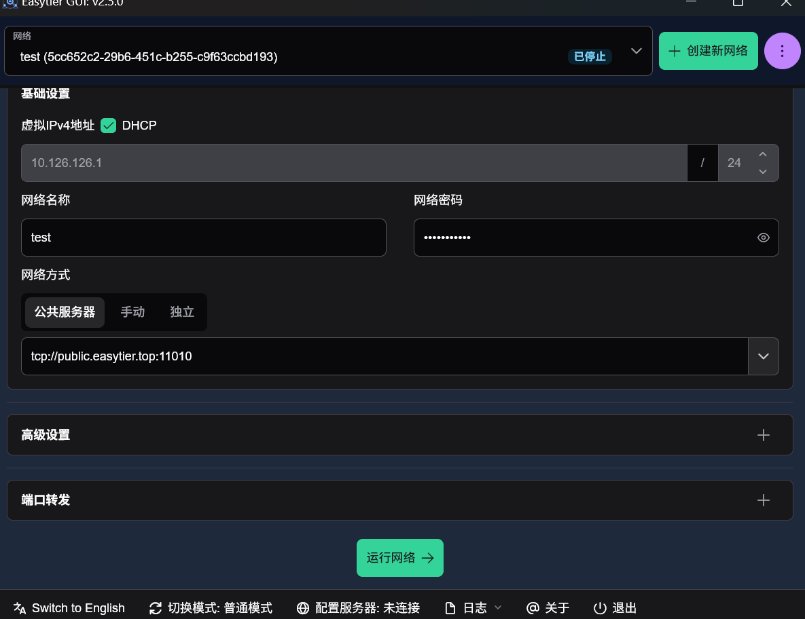
Task: Expand the 日志 chevron dropdown
Action: 498,608
